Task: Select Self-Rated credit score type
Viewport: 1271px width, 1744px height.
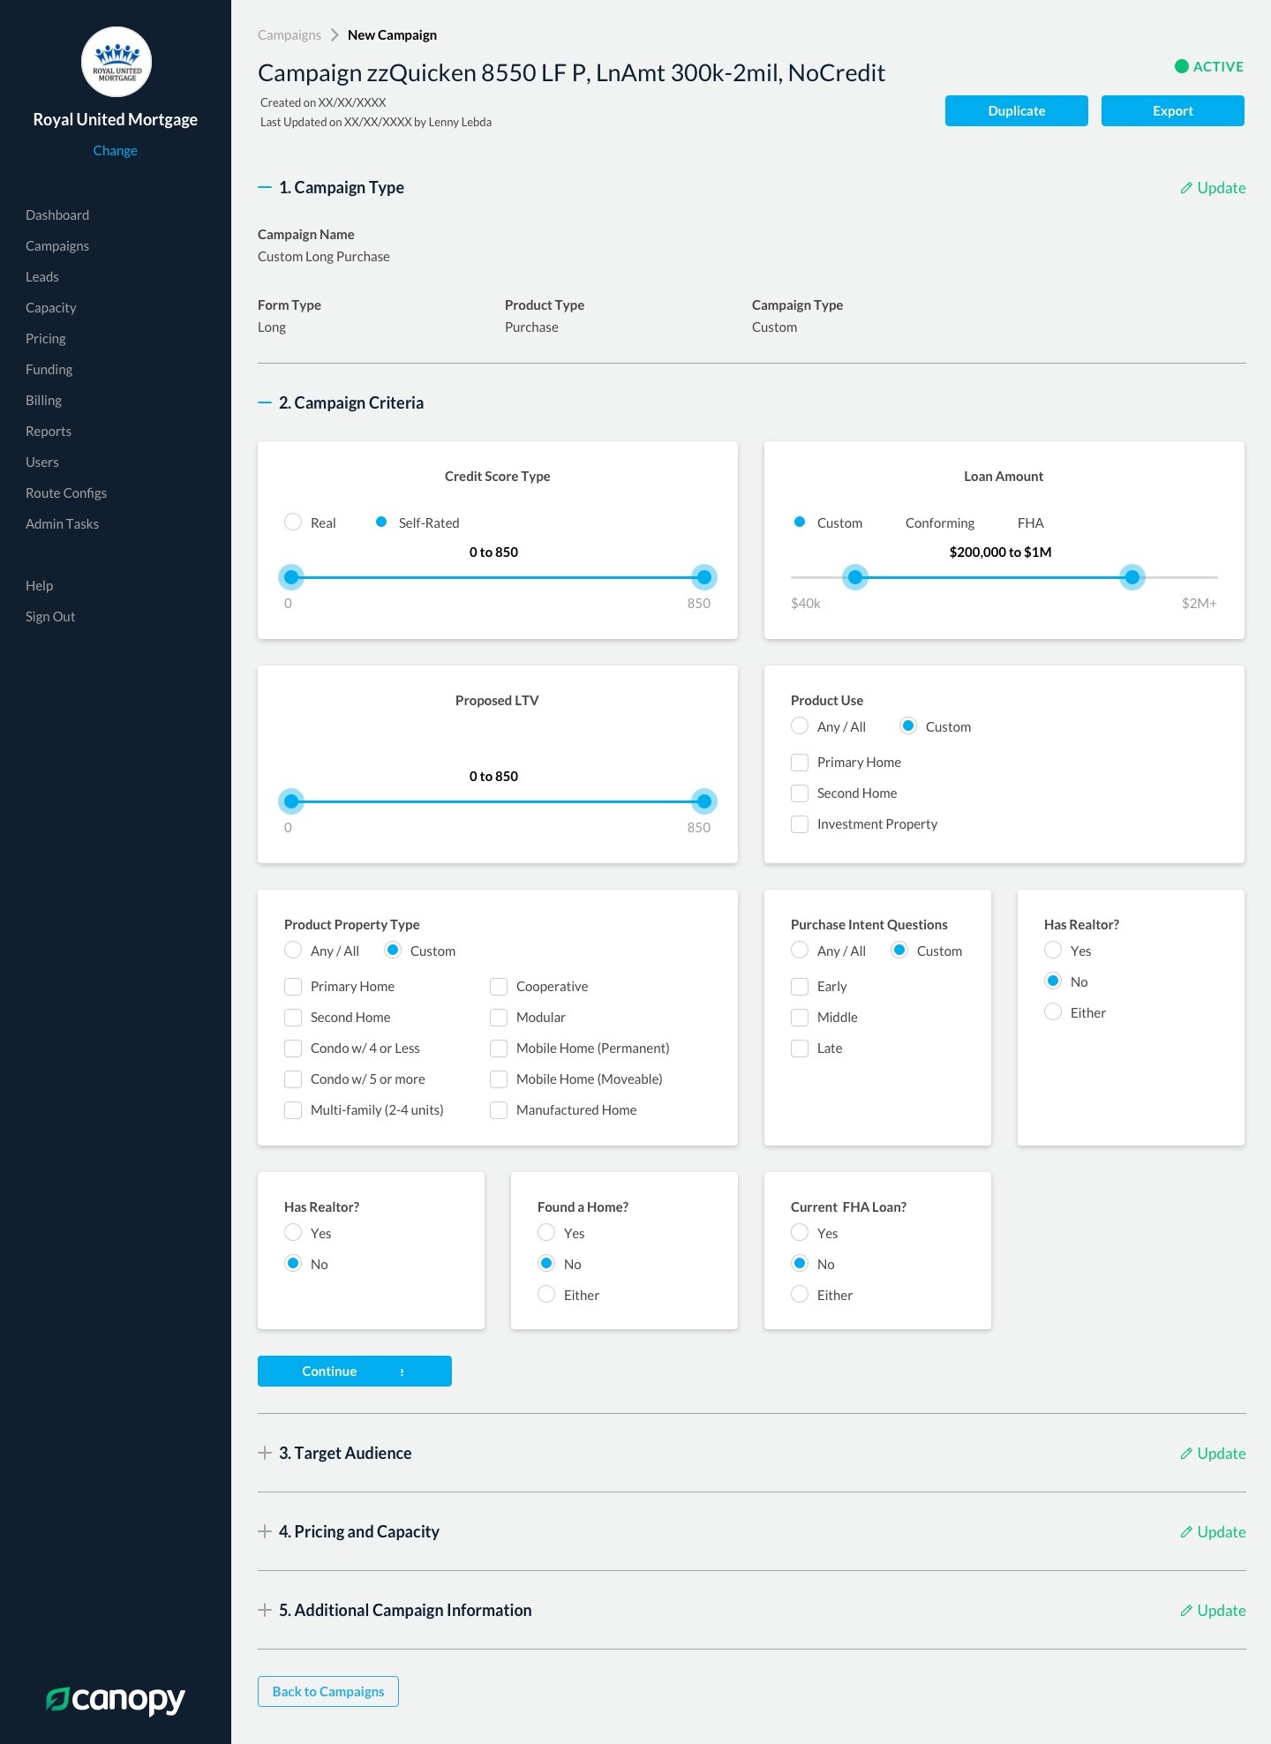Action: coord(381,522)
